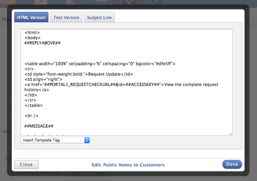Place cursor in the PORTAL1_REQUESTCHECKURL link line

pyautogui.click(x=121, y=84)
